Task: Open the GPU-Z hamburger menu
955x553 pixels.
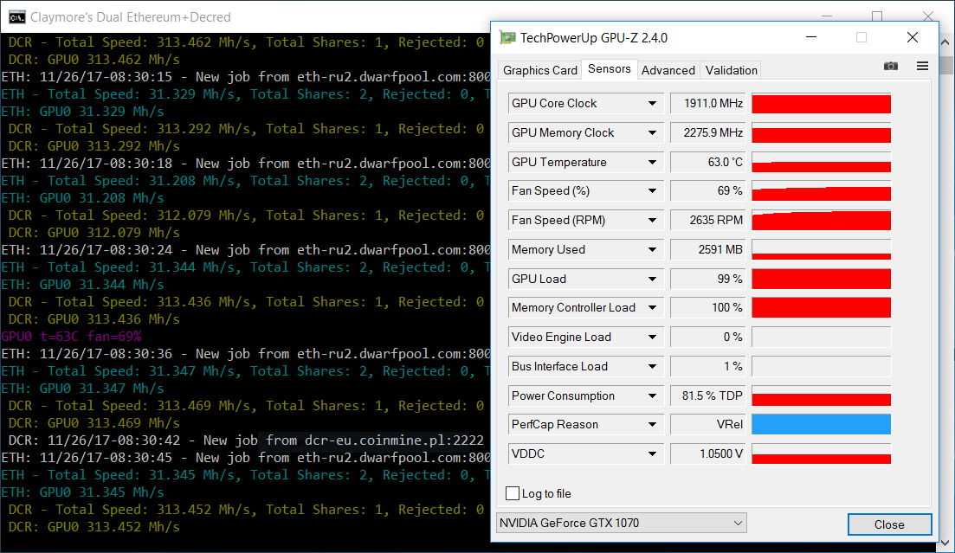Action: [922, 66]
